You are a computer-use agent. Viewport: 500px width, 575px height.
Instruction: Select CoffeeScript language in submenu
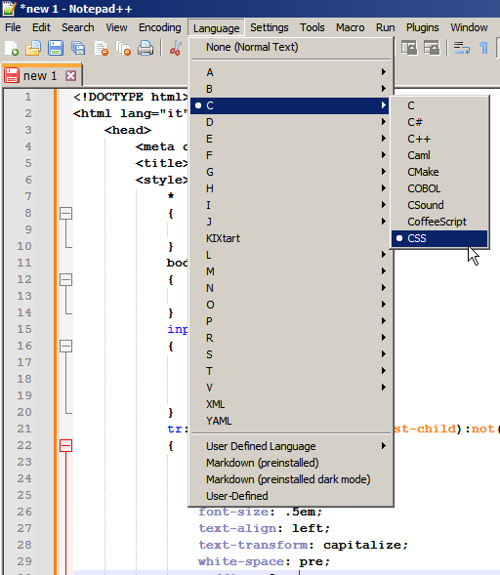point(439,222)
